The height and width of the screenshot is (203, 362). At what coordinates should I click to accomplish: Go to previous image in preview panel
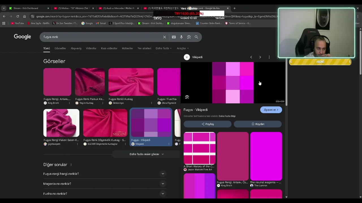click(251, 57)
